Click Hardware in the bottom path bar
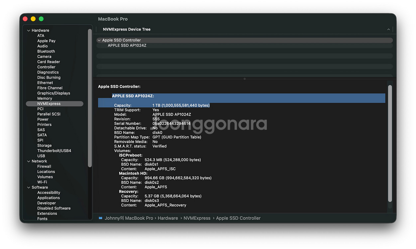Screen dimensions: 416x249 pos(168,218)
